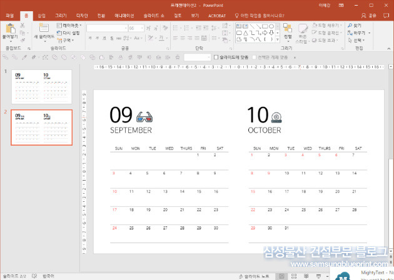The image size is (394, 280).
Task: Click the Comments speech bubble icon
Action: pos(386,16)
